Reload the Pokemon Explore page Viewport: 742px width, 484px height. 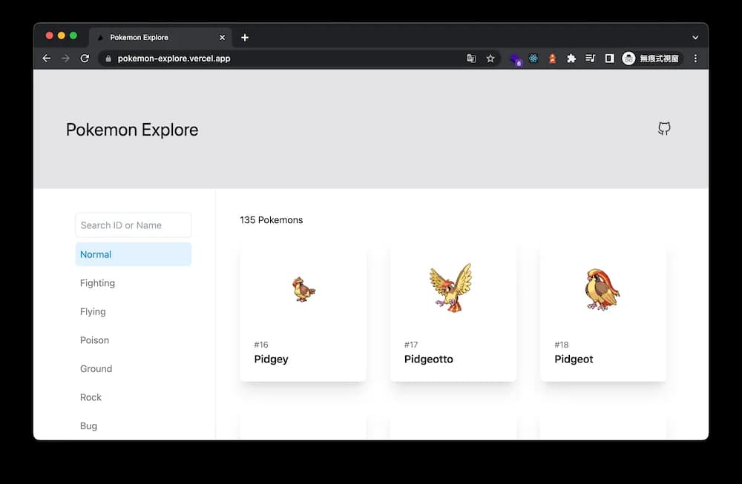85,58
